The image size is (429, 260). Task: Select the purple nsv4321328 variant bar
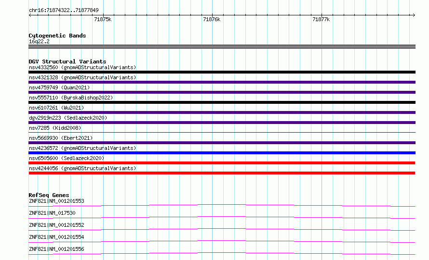pos(222,82)
